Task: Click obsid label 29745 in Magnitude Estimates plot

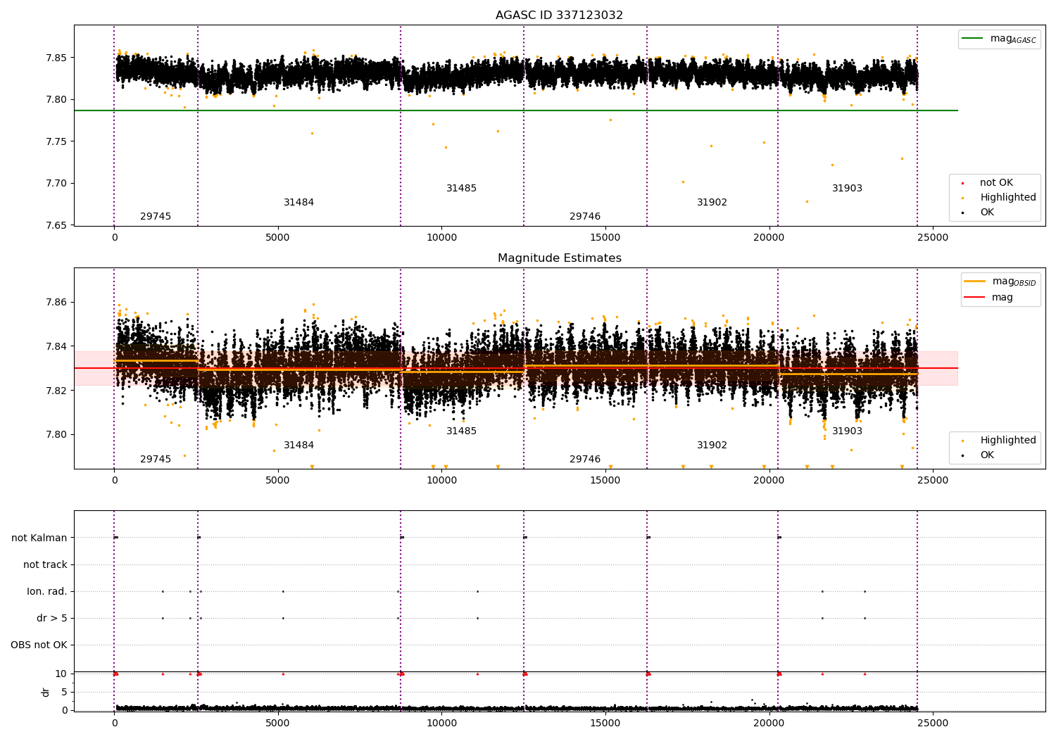Action: 156,460
